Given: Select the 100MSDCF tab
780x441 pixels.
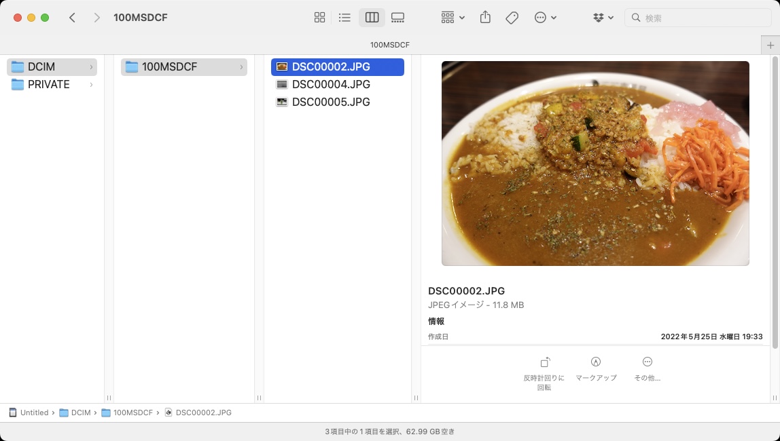Looking at the screenshot, I should pyautogui.click(x=390, y=44).
